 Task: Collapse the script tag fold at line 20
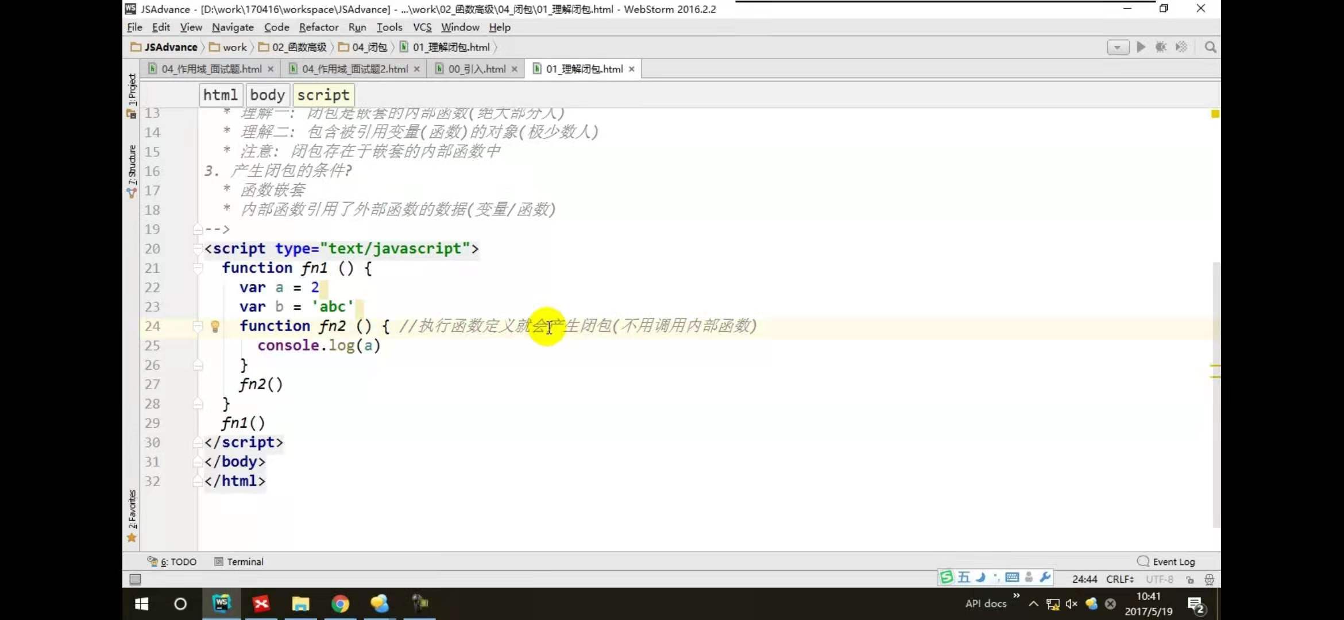[x=198, y=249]
